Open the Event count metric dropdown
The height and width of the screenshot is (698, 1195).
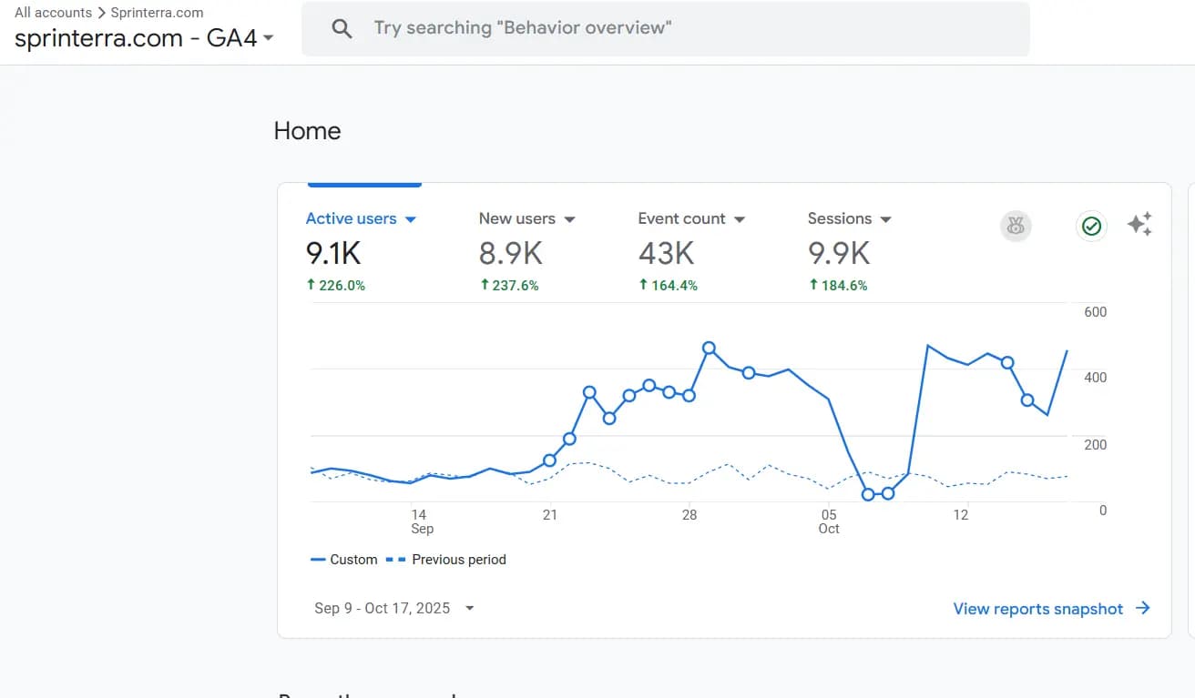coord(692,218)
